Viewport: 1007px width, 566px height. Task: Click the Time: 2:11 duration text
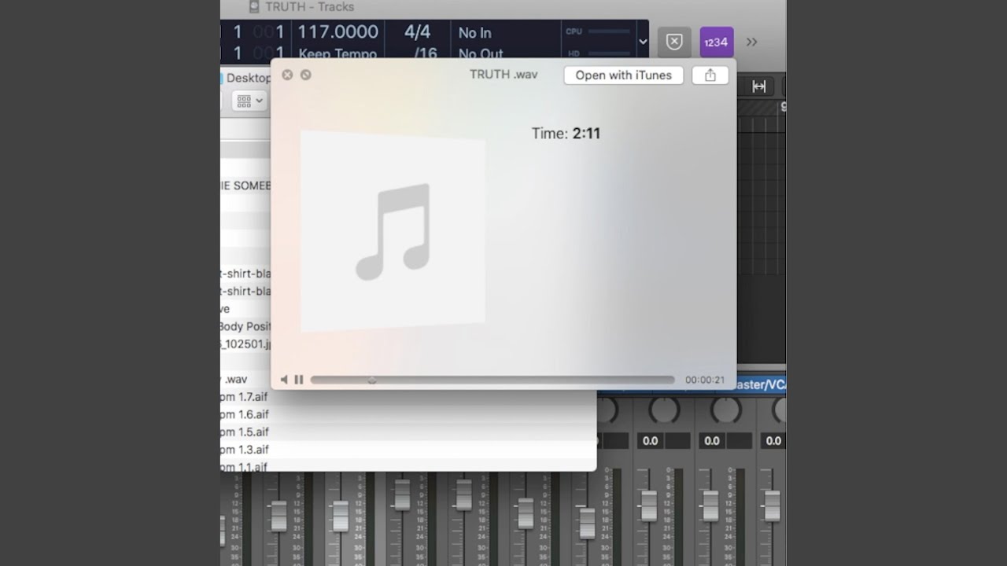pos(566,134)
